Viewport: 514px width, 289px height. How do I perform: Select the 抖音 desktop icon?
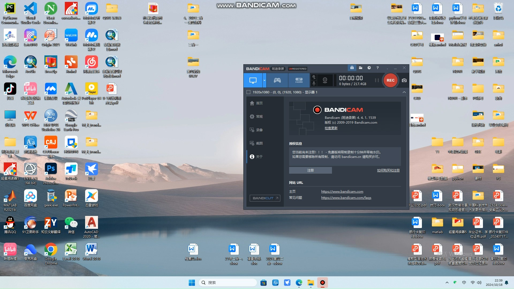10,91
